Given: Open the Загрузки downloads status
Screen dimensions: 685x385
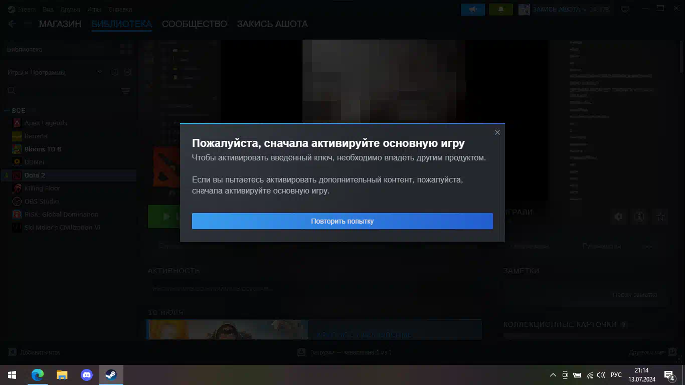Looking at the screenshot, I should point(345,352).
